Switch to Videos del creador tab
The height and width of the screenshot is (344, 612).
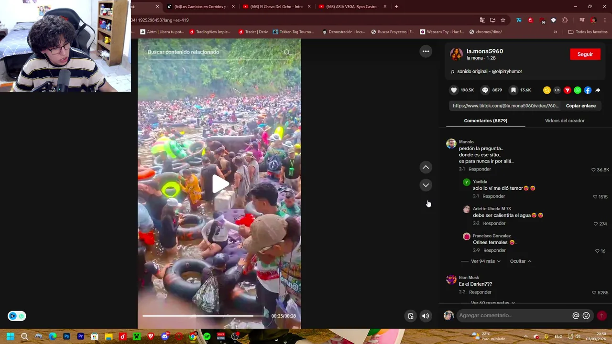click(x=565, y=121)
